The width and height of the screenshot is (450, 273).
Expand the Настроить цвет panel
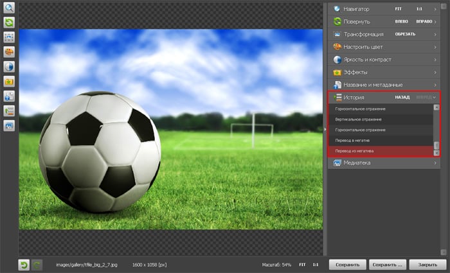(x=384, y=47)
